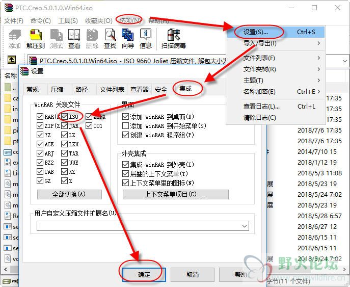Screen dimensions: 350x287
Task: Click horizontal scrollbar left arrow
Action: (x=6, y=269)
